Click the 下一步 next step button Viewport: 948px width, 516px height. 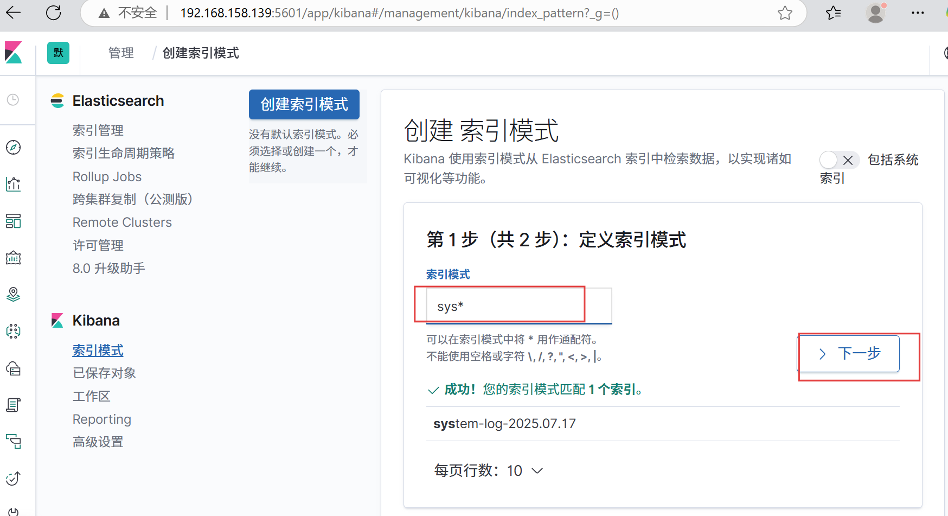click(849, 354)
